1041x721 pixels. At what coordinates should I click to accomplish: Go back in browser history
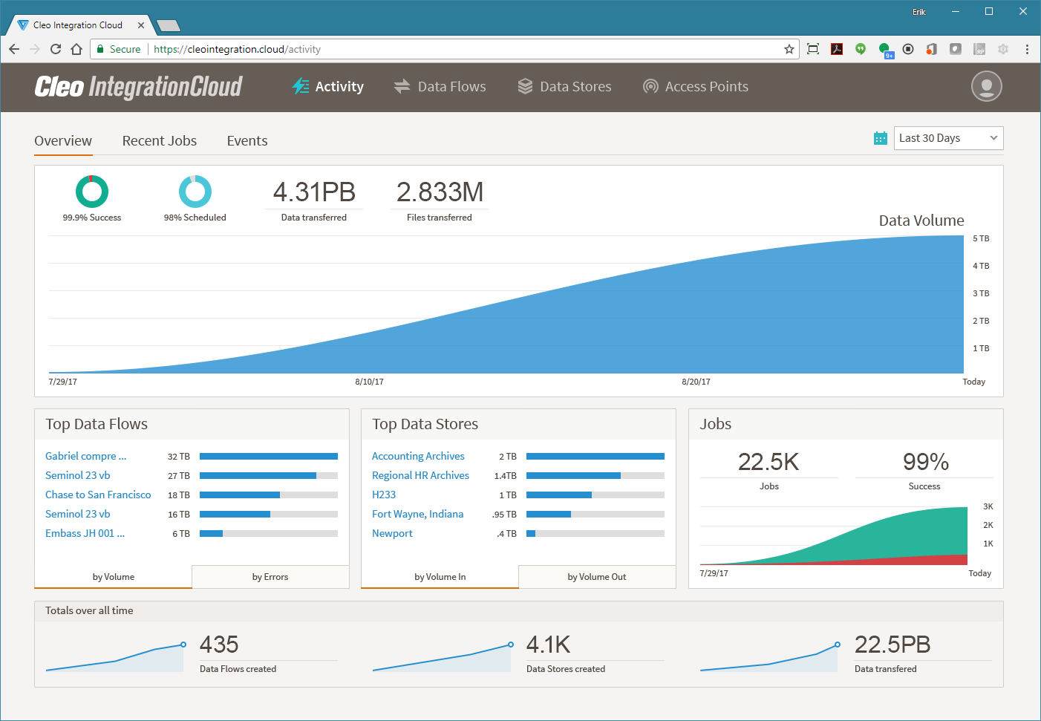coord(14,49)
